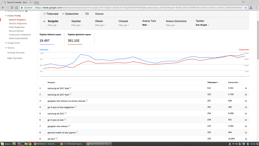This screenshot has width=259, height=146.
Task: Open the terminal from the taskbar
Action: click(23, 144)
